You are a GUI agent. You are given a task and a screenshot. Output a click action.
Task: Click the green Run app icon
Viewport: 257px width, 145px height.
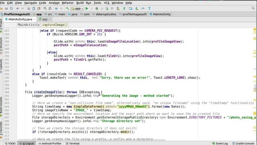[87, 8]
